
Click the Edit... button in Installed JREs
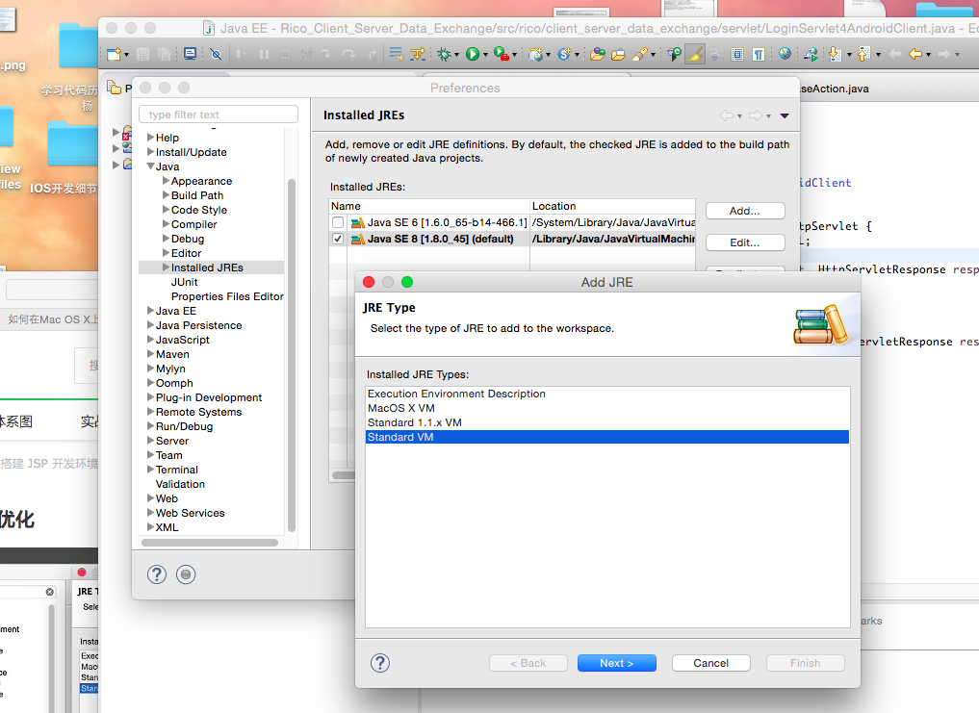tap(745, 242)
